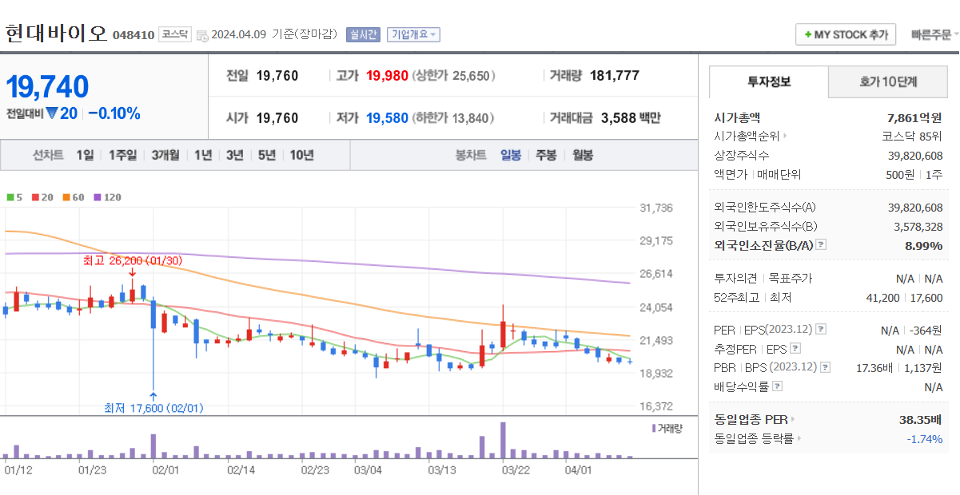Click the 동일업종 등락률 value -1.74%

(924, 438)
